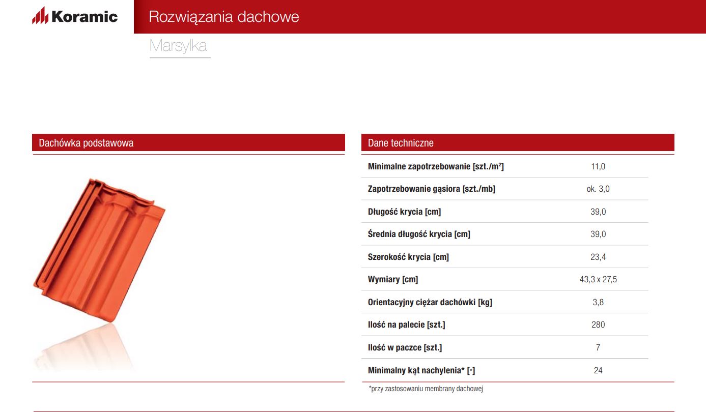The height and width of the screenshot is (412, 706).
Task: Click the 'Marsylka' product name
Action: pyautogui.click(x=178, y=46)
